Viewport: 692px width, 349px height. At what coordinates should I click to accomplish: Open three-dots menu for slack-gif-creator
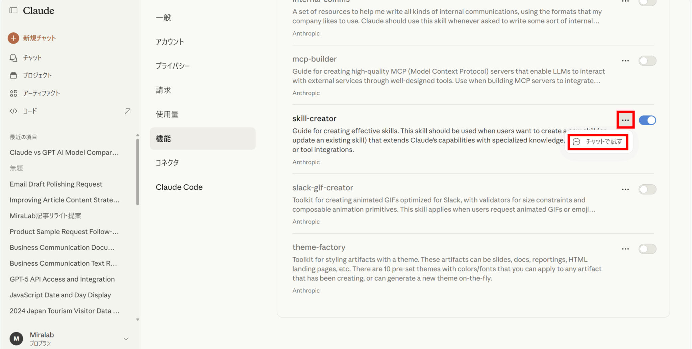pyautogui.click(x=625, y=189)
